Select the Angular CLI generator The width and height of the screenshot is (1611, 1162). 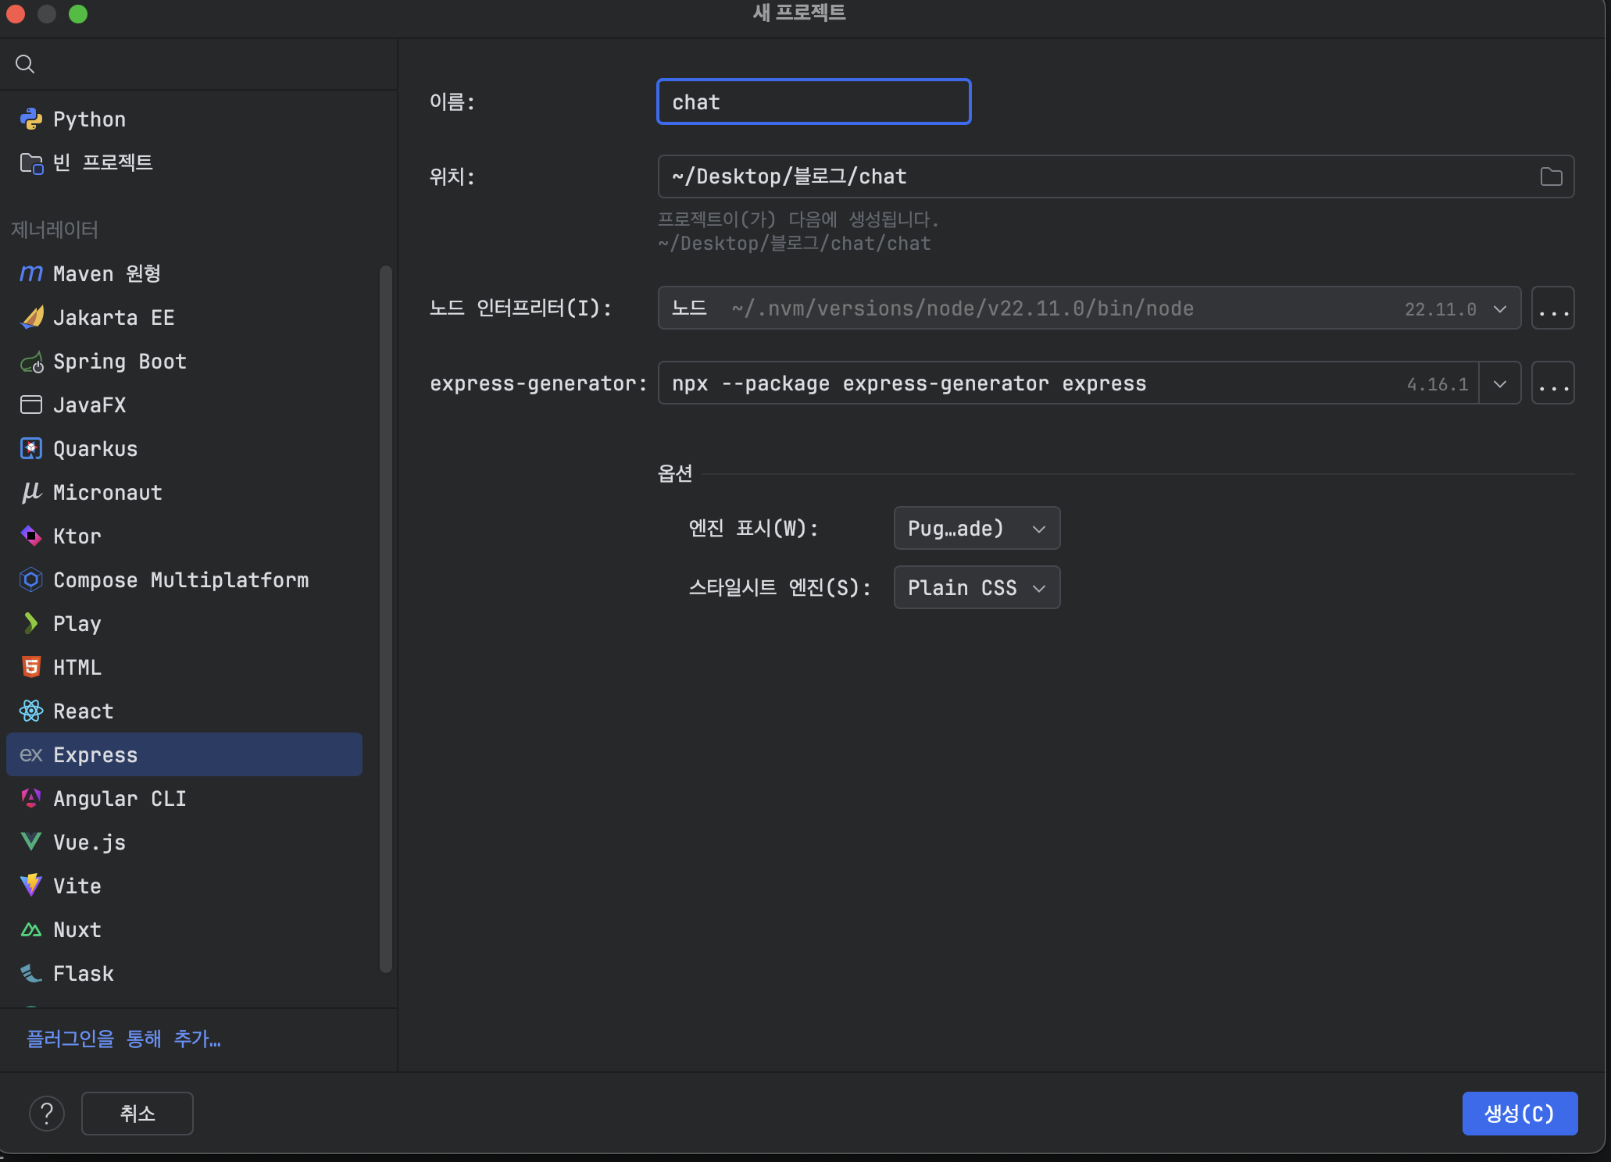tap(119, 798)
